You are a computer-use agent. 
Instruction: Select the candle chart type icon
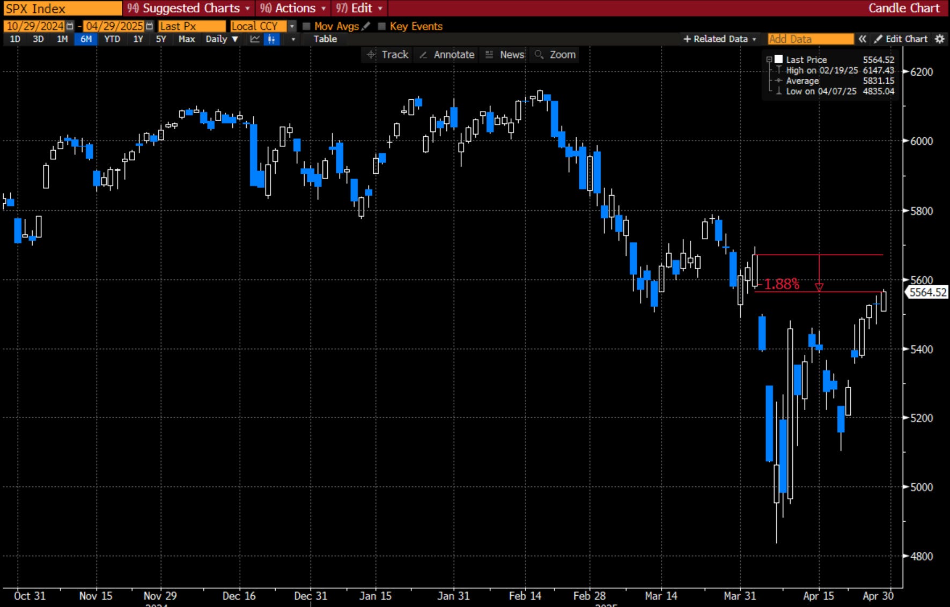tap(272, 39)
